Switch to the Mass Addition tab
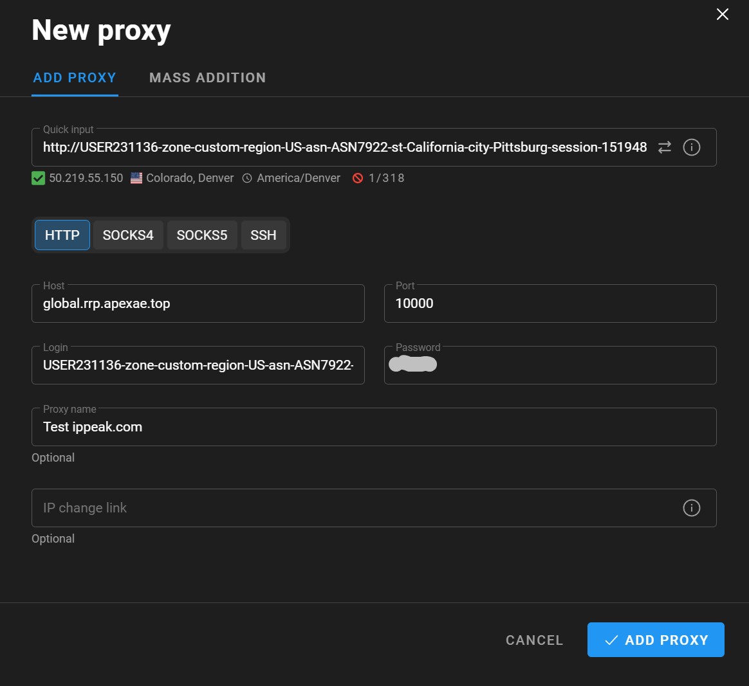This screenshot has height=686, width=749. (207, 78)
